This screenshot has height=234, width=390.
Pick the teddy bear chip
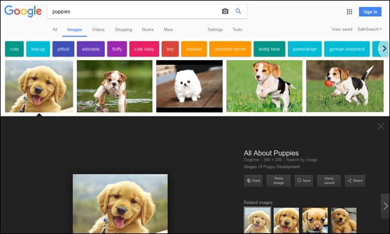point(269,49)
